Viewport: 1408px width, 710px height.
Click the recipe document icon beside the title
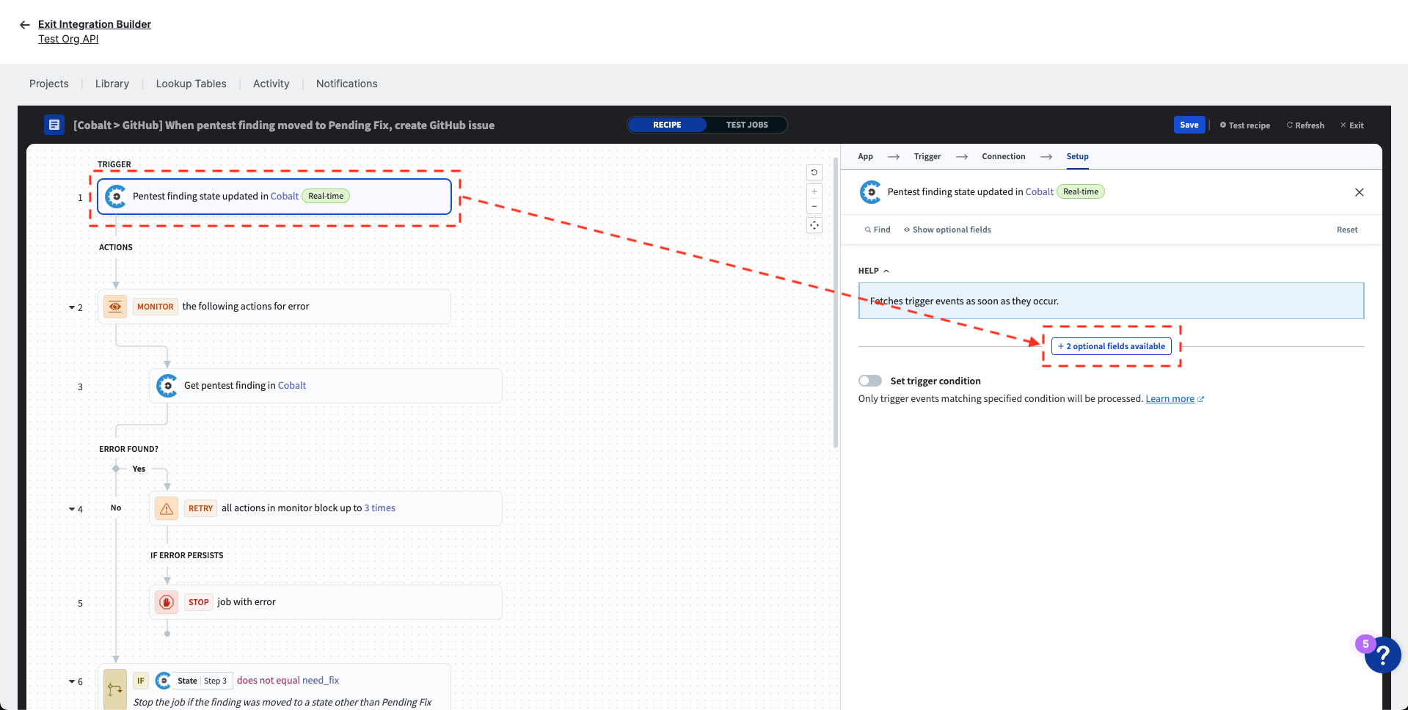(54, 125)
